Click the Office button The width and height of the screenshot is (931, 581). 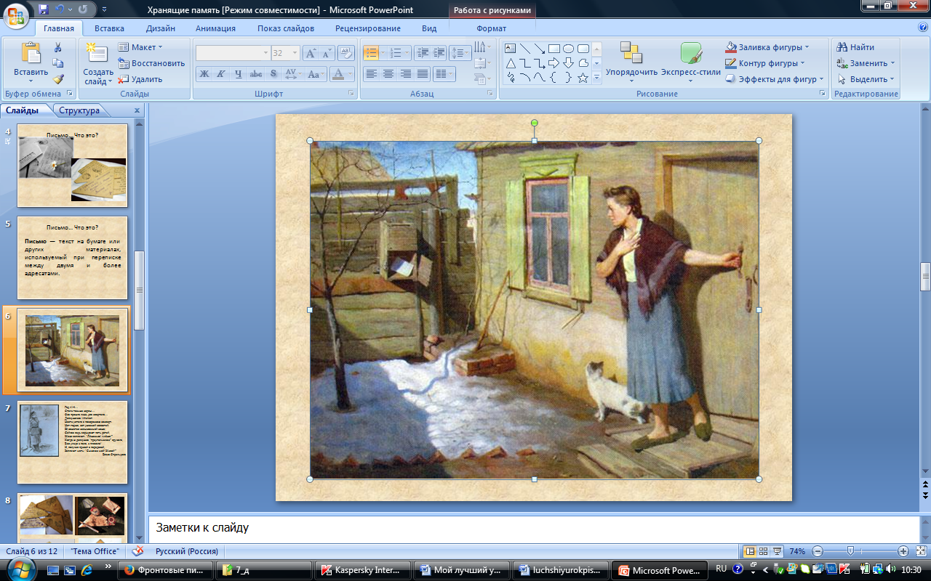17,15
